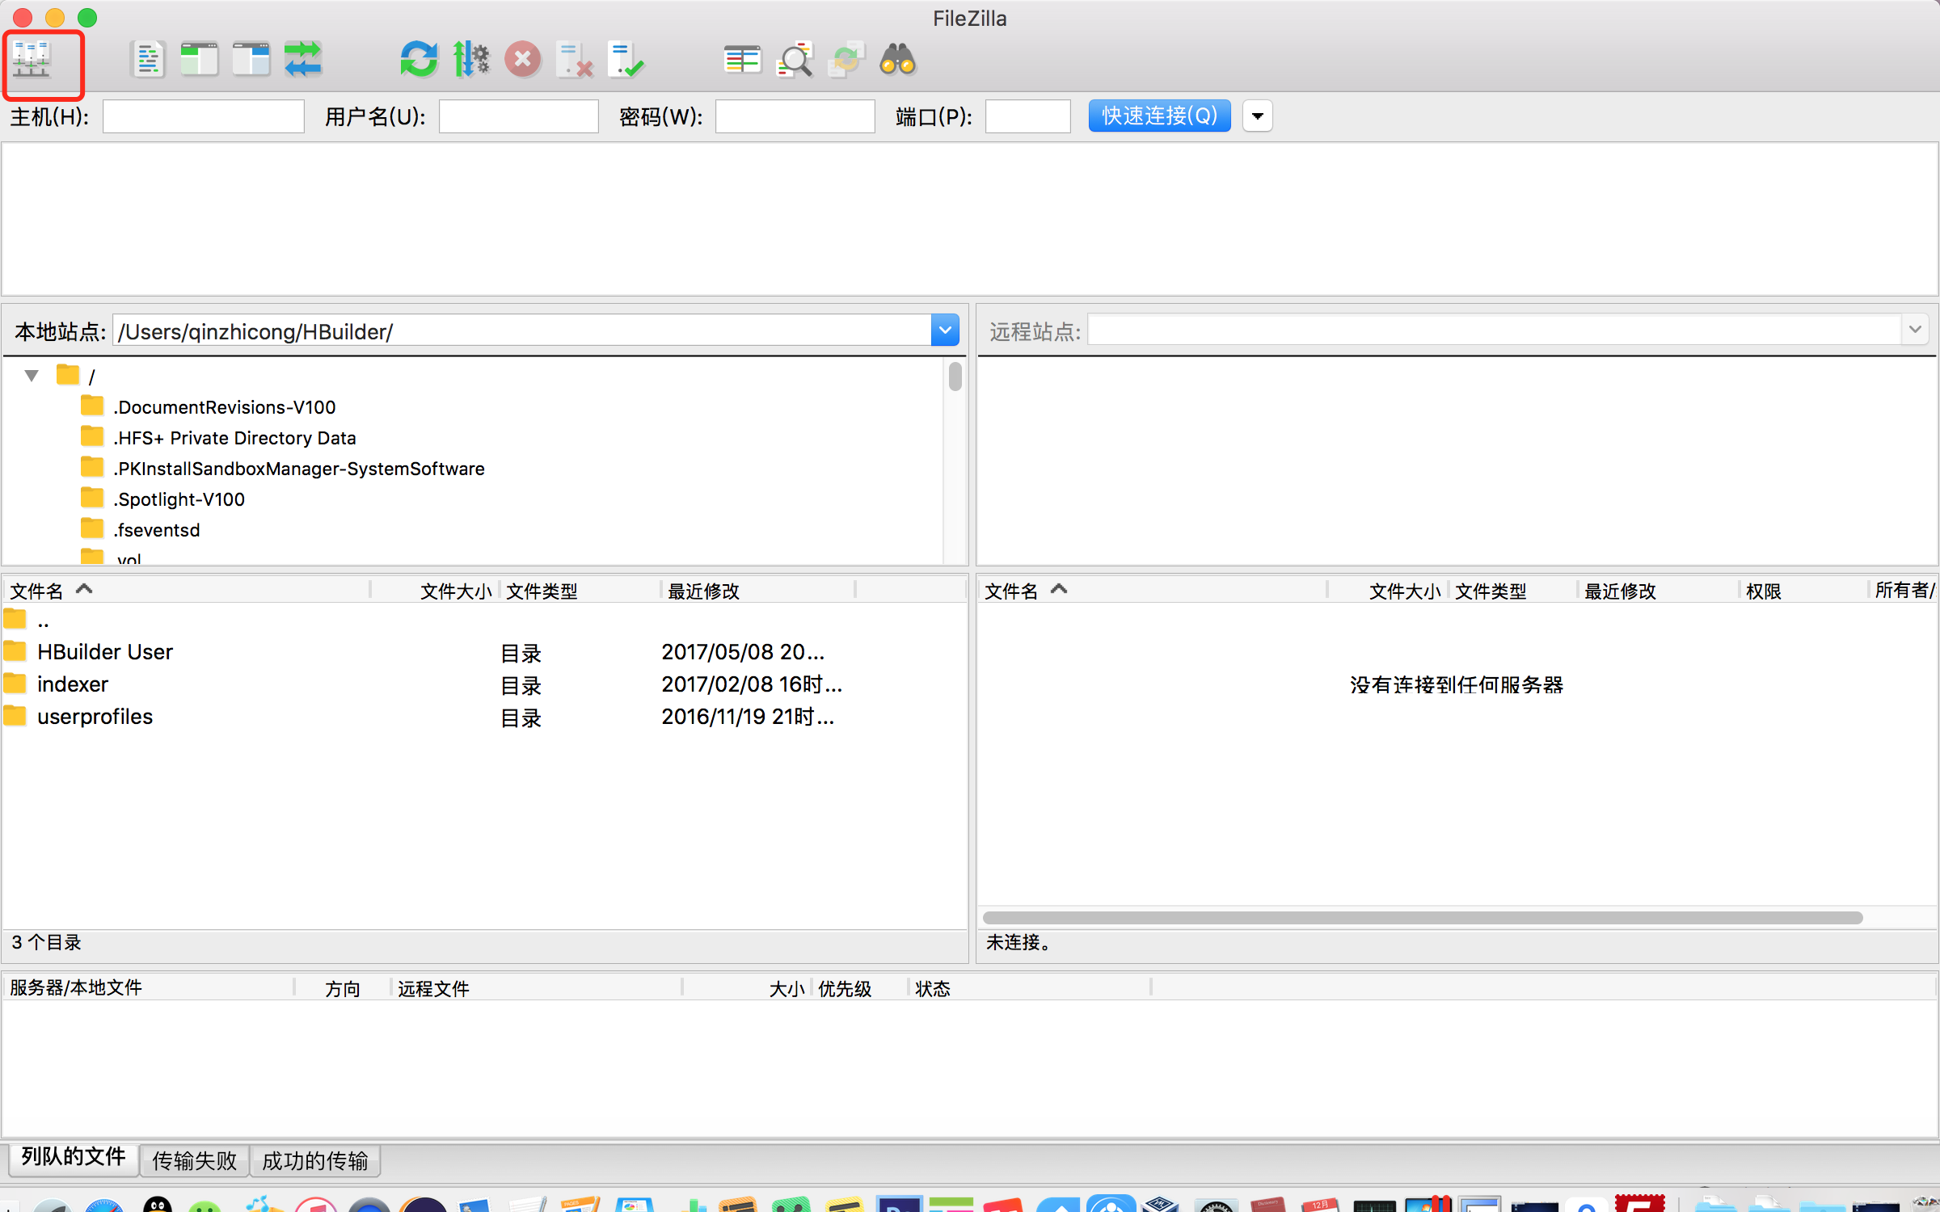Switch to the 成功的传输 tab
This screenshot has width=1940, height=1212.
point(315,1160)
